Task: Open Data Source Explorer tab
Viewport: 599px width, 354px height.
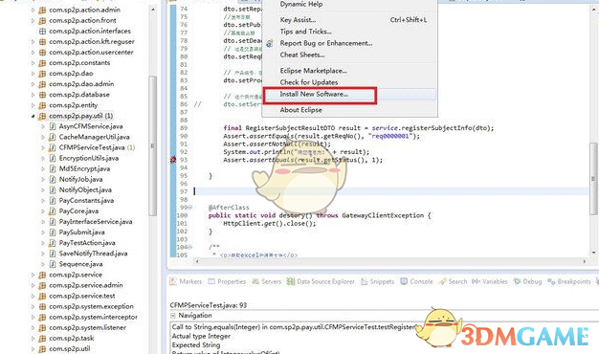Action: point(325,281)
